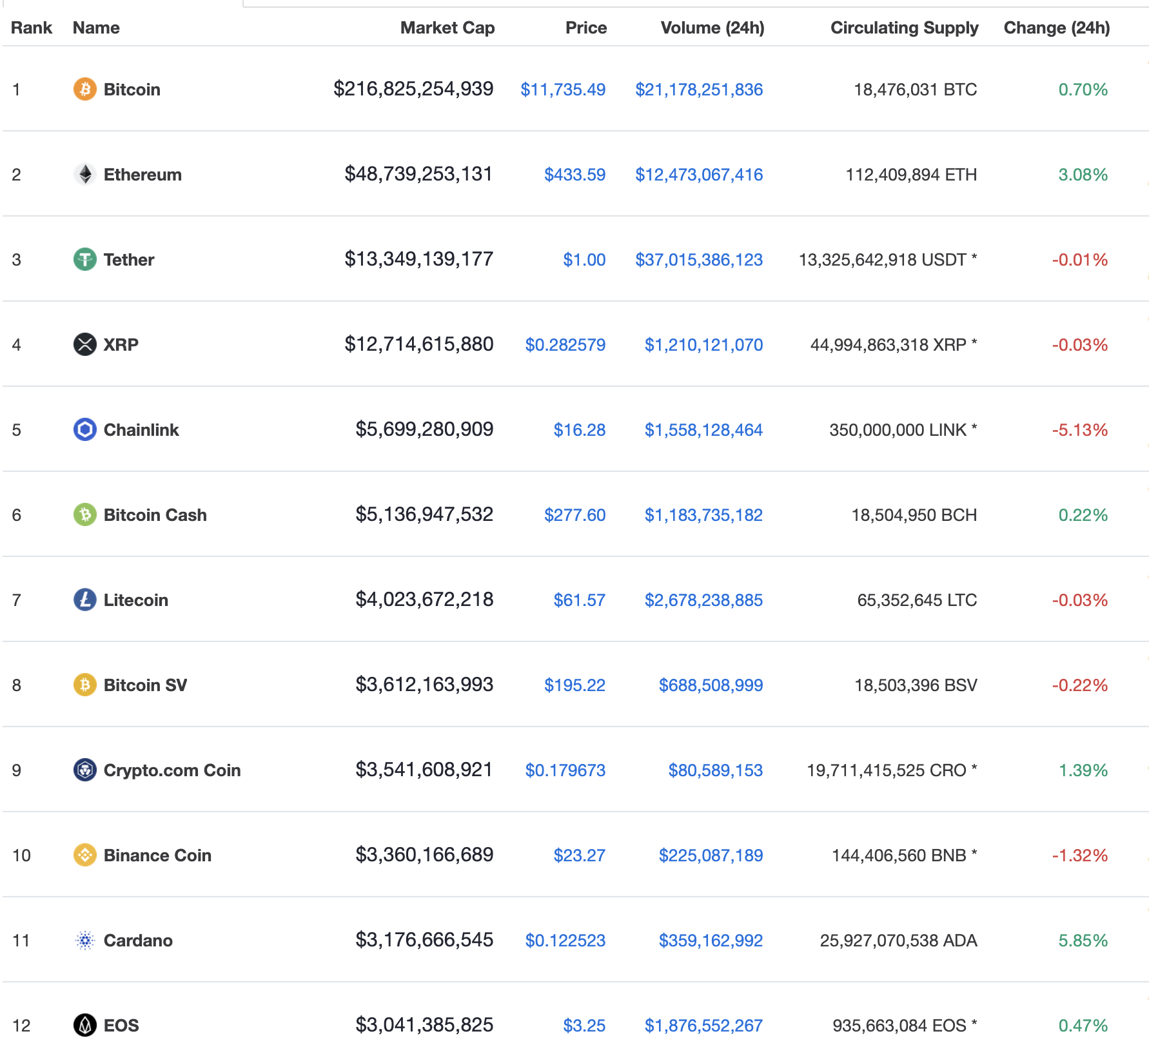This screenshot has width=1149, height=1056.
Task: Click XRP price $0.282579
Action: (x=565, y=344)
